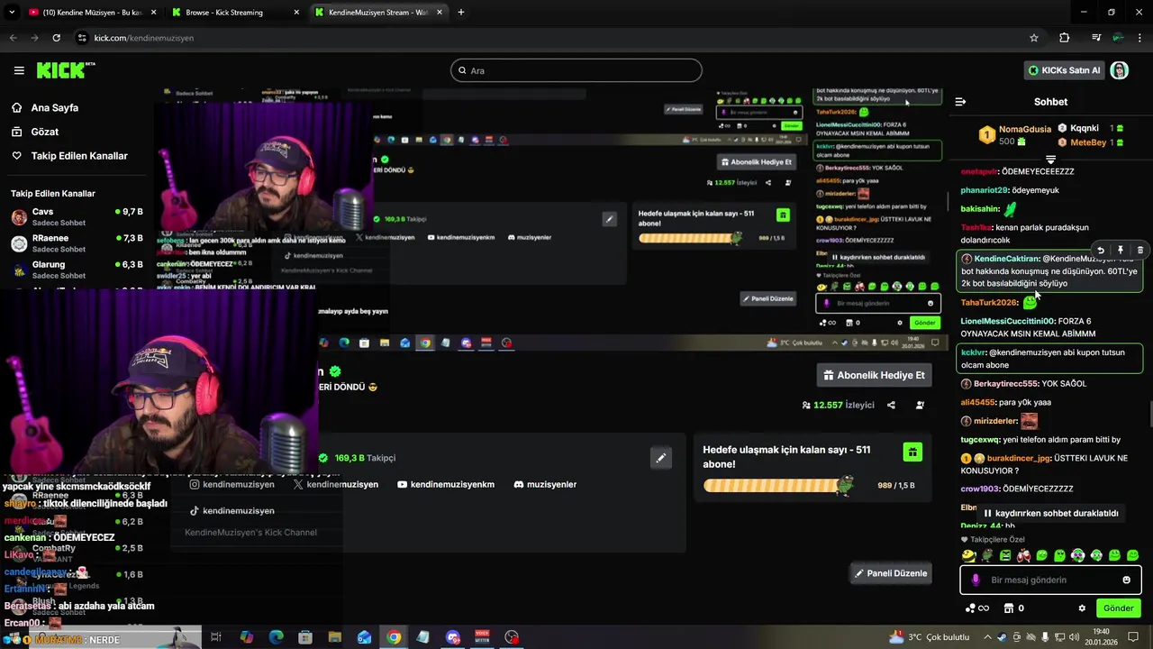Click the Ara search field
This screenshot has width=1153, height=649.
click(576, 70)
